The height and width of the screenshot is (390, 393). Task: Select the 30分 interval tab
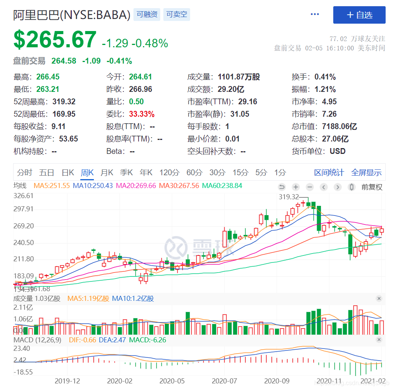coord(217,173)
